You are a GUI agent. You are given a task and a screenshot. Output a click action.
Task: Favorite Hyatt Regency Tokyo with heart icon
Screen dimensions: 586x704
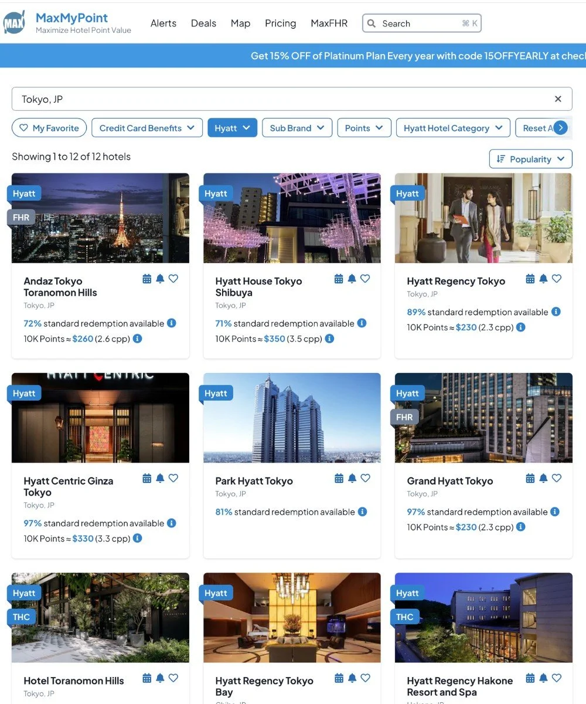557,279
